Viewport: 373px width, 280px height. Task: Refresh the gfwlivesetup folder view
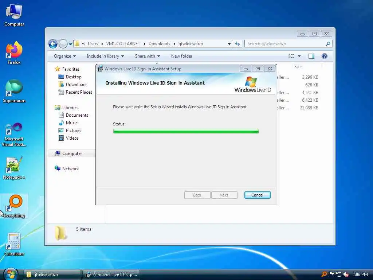click(237, 44)
